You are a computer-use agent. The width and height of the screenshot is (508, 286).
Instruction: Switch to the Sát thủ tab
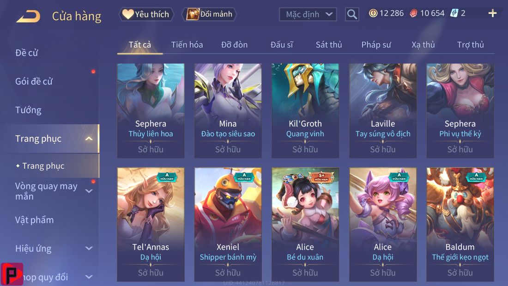tap(329, 45)
